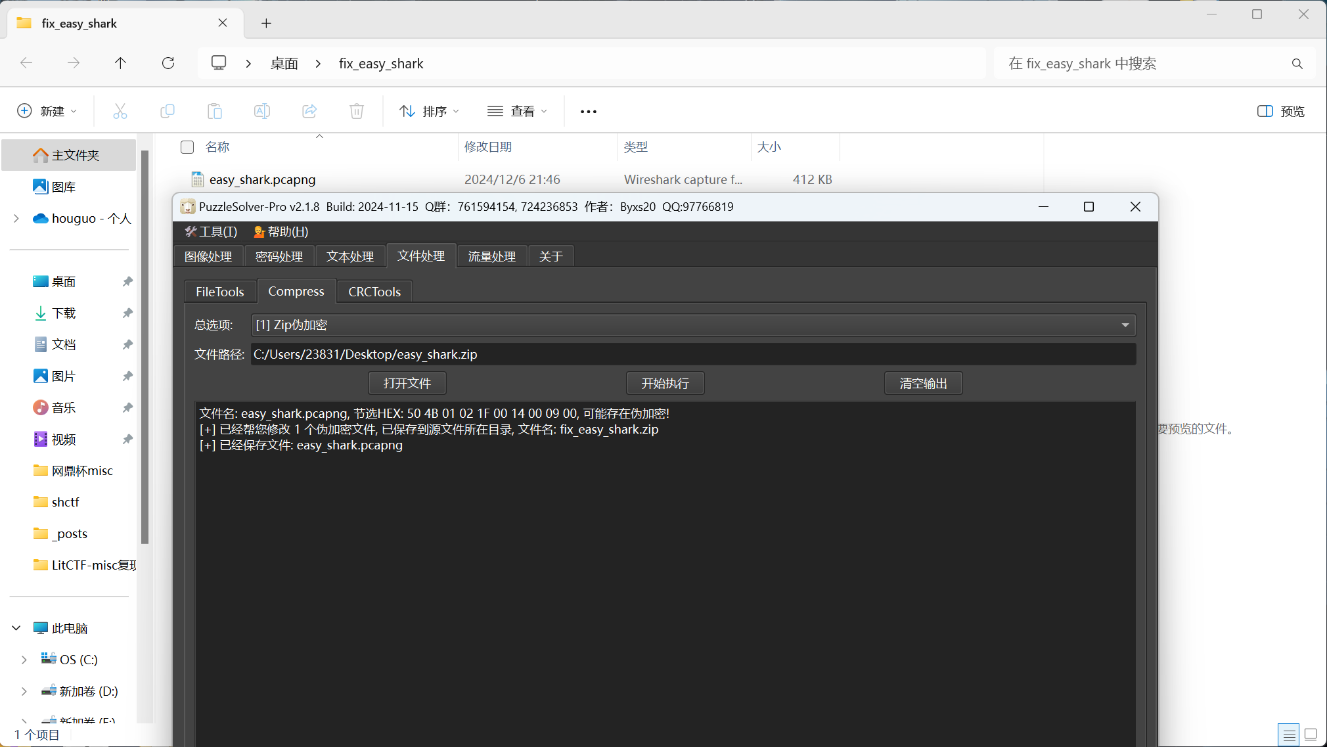Click the computer icon in address bar

(x=219, y=63)
